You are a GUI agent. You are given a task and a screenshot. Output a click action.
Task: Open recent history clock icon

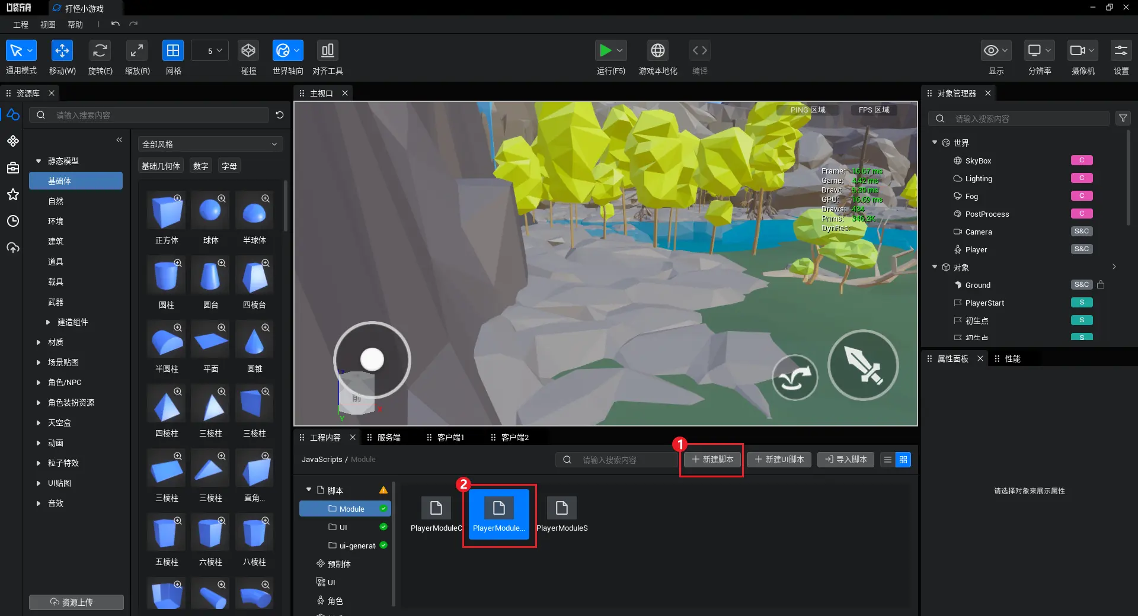click(12, 221)
